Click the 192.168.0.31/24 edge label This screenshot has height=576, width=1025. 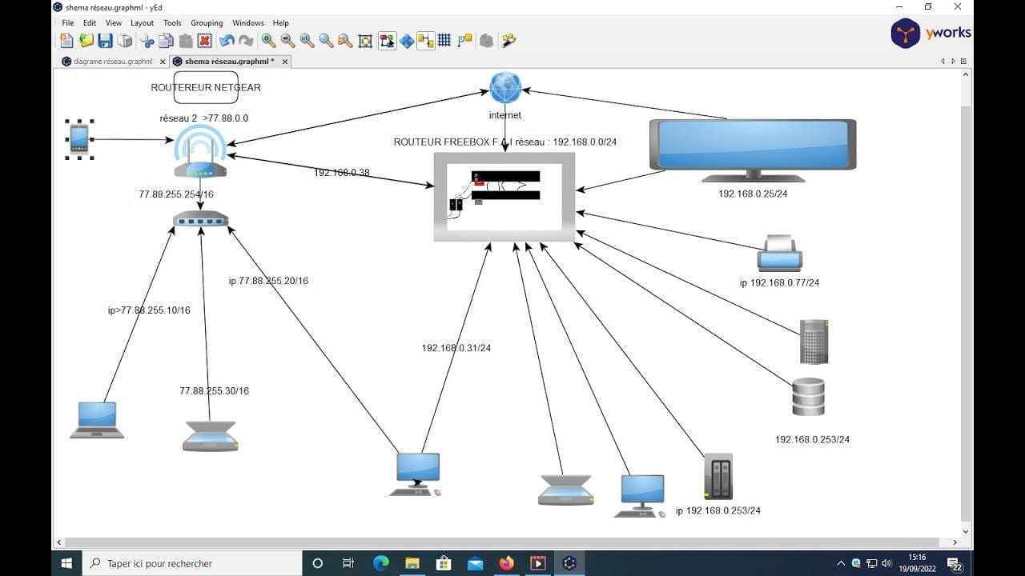pos(456,348)
